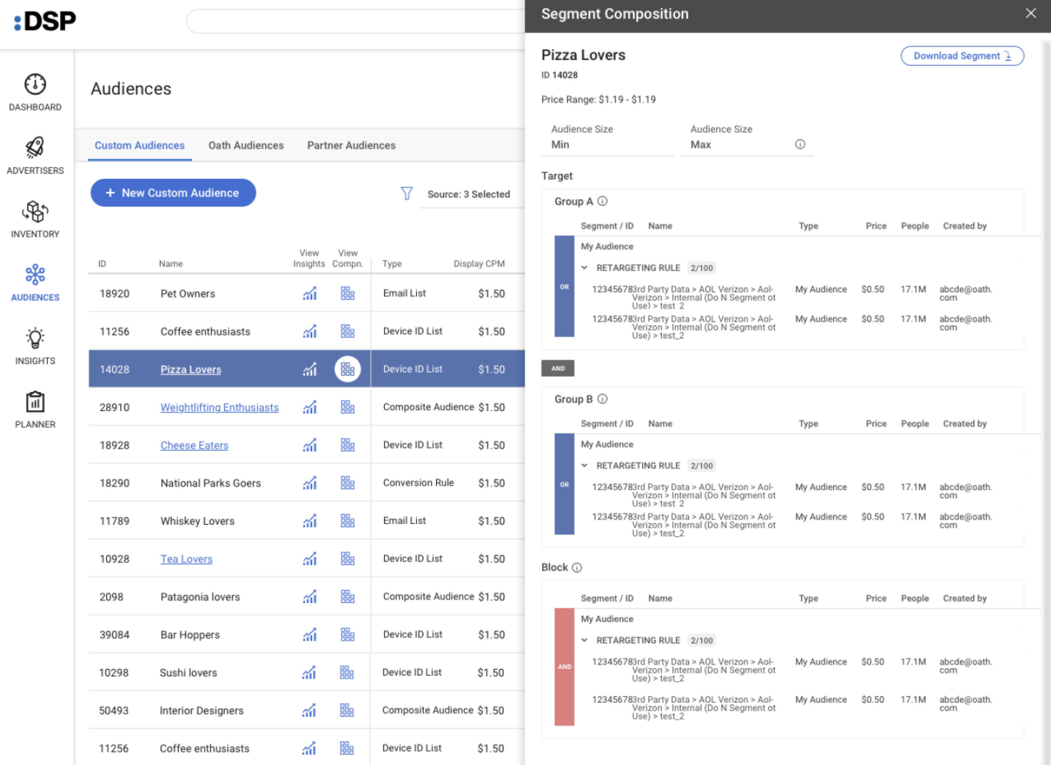
Task: View insights for Patagonia lovers
Action: point(310,597)
